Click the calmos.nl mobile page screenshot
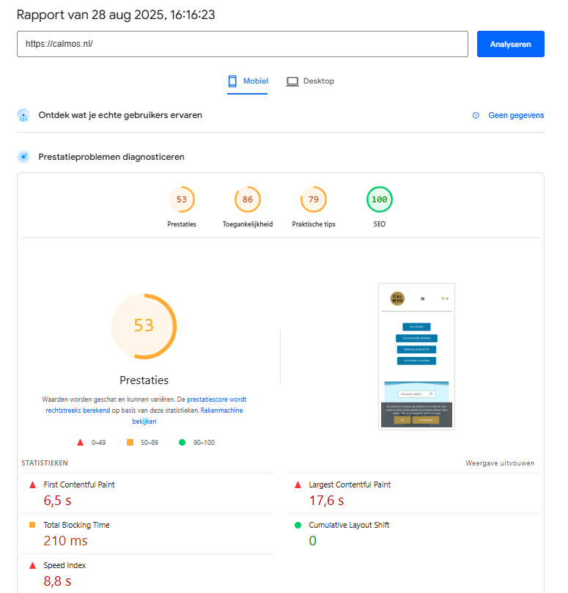Screen dimensions: 568x593 tap(416, 356)
